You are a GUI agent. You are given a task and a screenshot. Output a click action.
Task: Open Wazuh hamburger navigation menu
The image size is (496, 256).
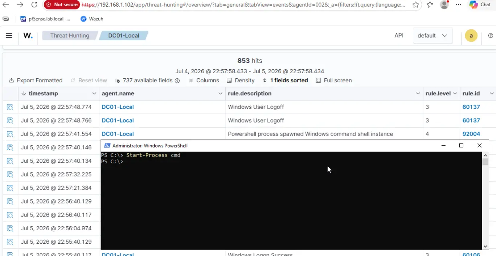point(9,36)
